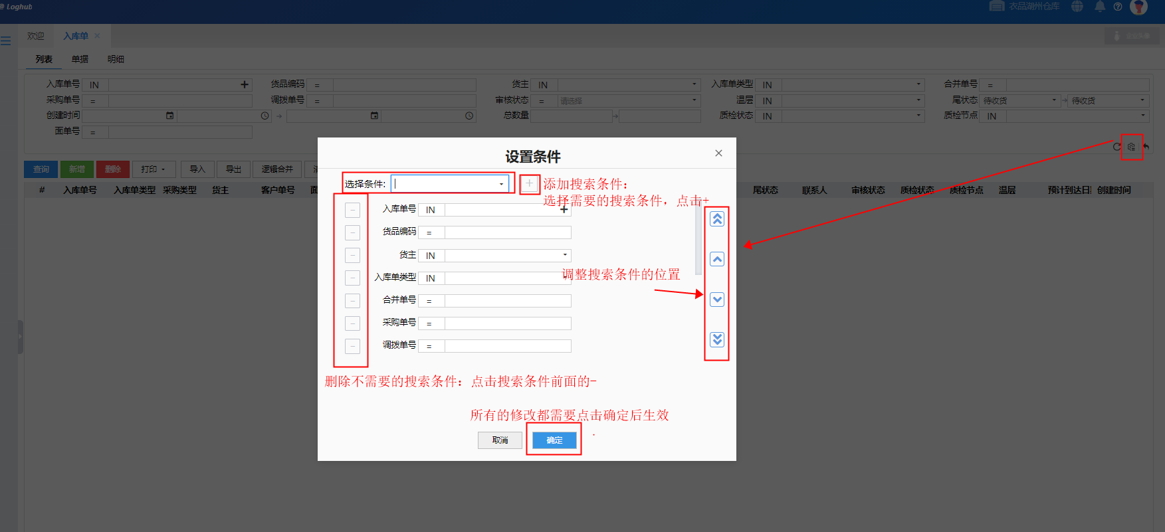Open the search settings gear icon
1165x532 pixels.
(1131, 147)
